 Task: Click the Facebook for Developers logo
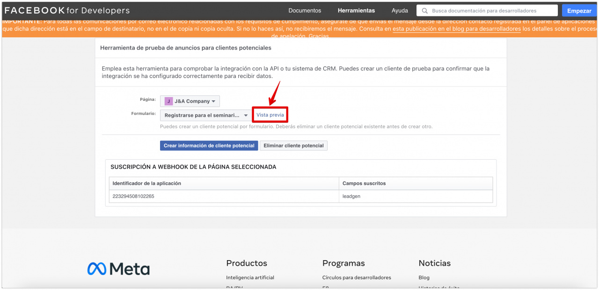(67, 10)
